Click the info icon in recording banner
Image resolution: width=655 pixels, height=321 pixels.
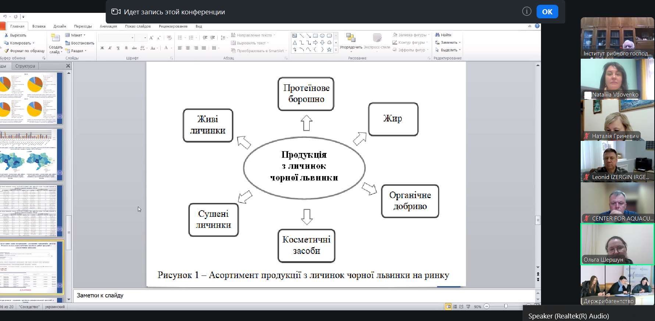click(x=527, y=11)
